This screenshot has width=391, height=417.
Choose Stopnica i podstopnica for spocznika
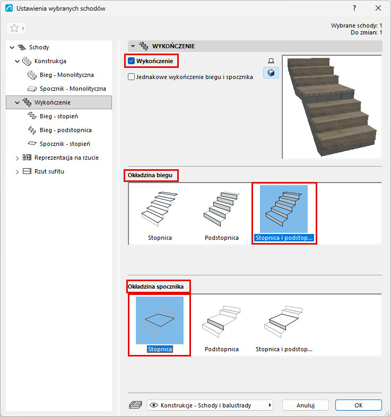click(284, 325)
